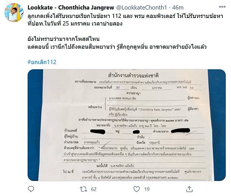Image resolution: width=231 pixels, height=196 pixels.
Task: Retweet using the arrows icon
Action: 83,189
